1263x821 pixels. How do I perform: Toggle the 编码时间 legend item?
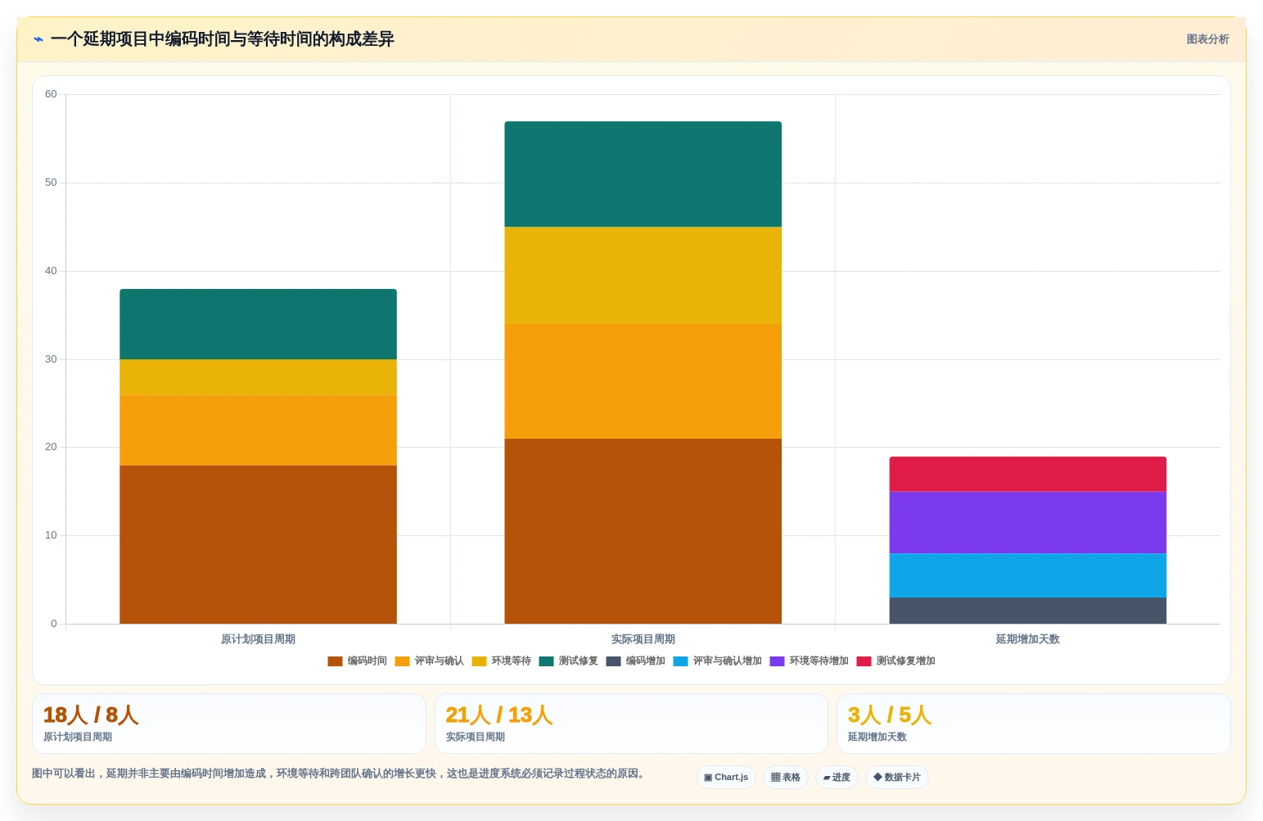pyautogui.click(x=357, y=661)
